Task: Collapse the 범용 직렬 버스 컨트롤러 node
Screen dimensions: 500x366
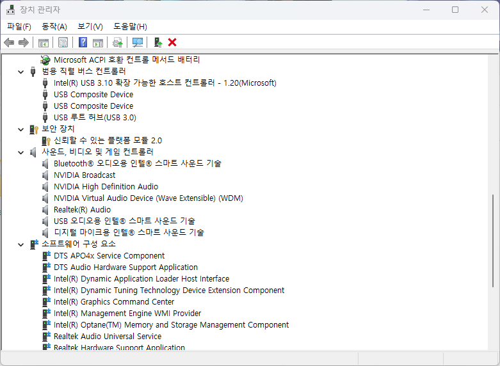Action: coord(20,72)
